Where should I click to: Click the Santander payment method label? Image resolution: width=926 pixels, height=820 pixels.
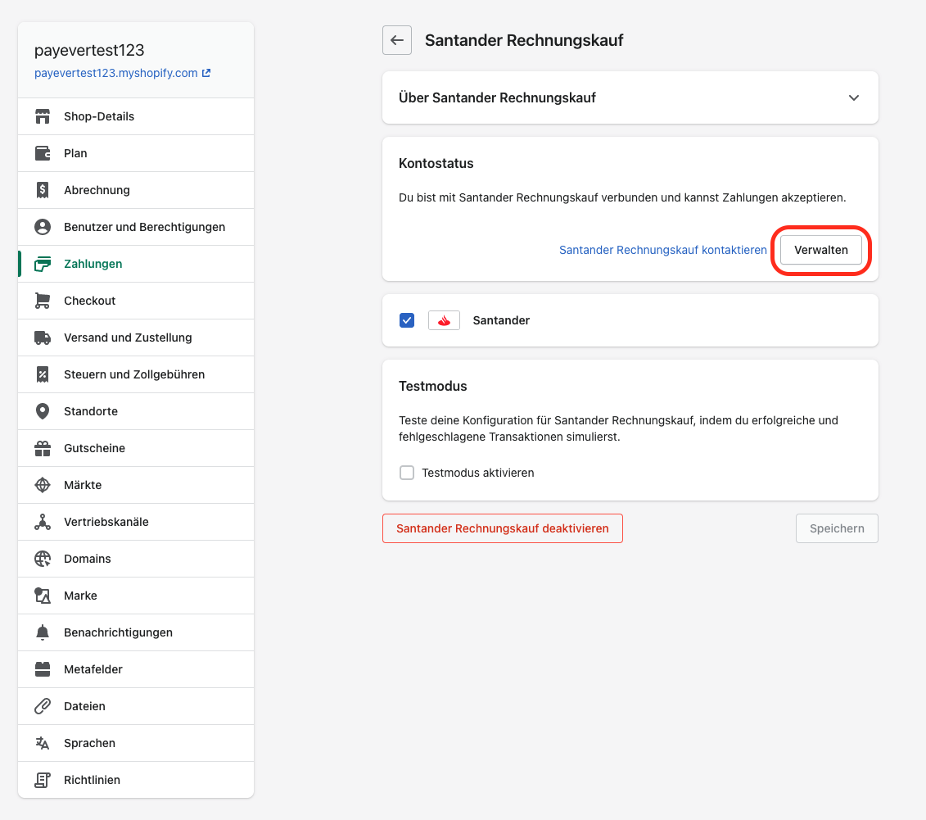[501, 320]
